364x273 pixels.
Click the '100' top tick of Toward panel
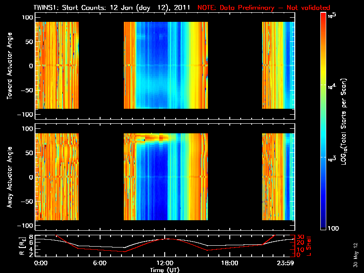[28, 17]
